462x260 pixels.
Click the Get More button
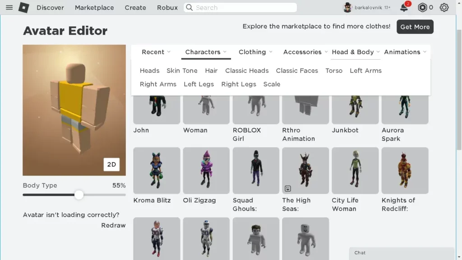coord(415,27)
